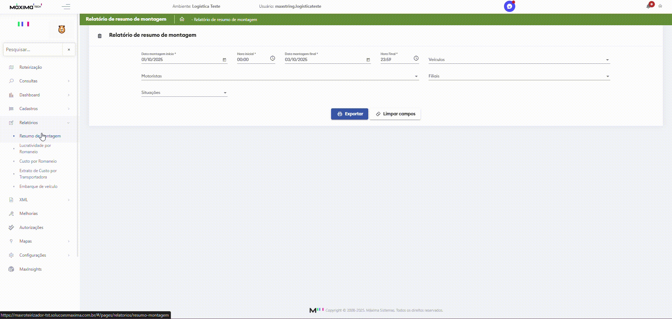This screenshot has height=319, width=672.
Task: Click the Autorizações double-check icon
Action: click(x=11, y=228)
